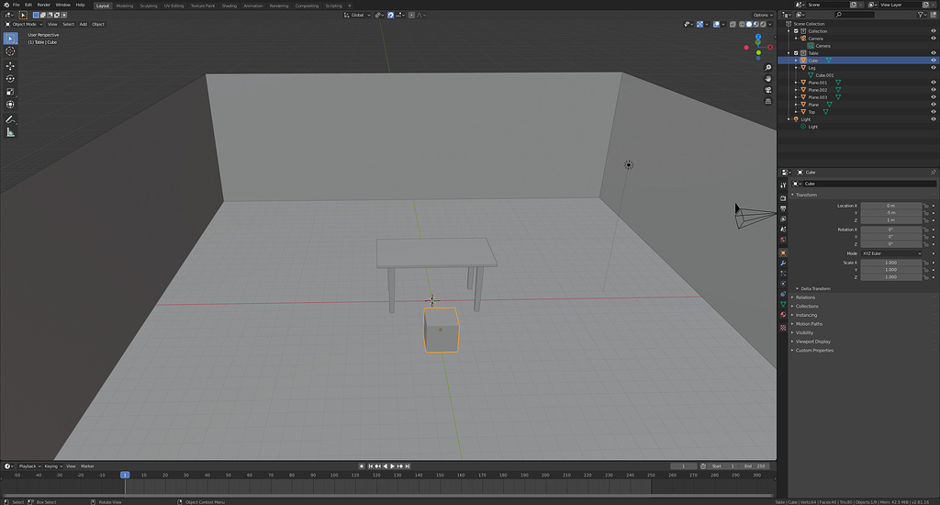Switch to rendered viewport shading

pos(763,24)
